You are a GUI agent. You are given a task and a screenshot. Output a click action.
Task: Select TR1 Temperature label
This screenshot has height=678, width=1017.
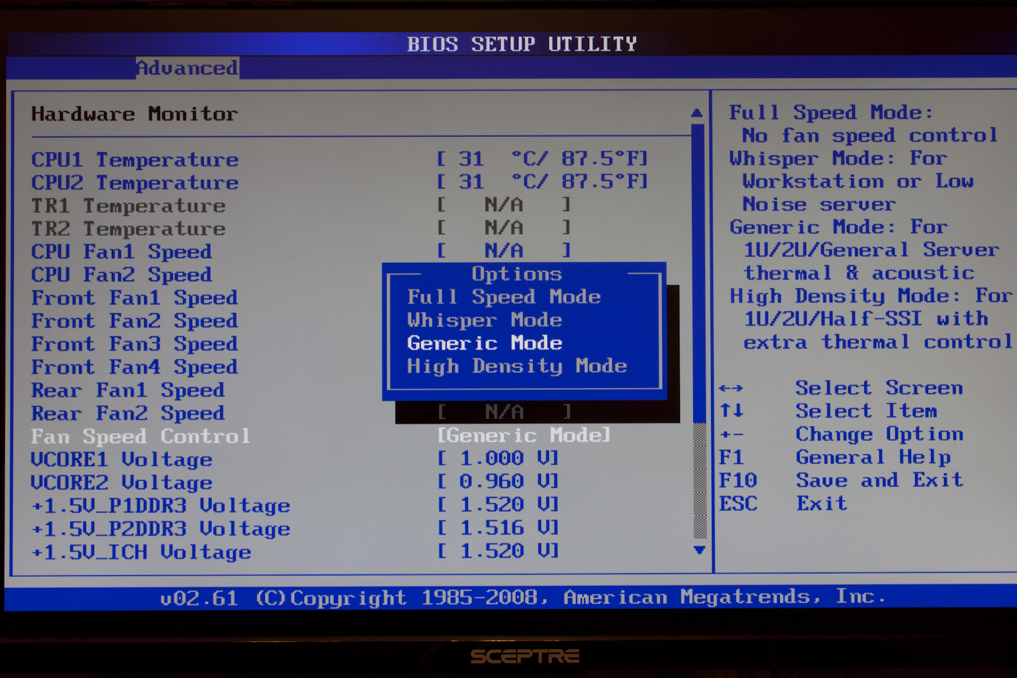click(128, 206)
